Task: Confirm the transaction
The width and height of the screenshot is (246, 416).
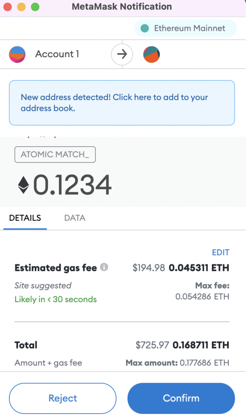Action: point(181,398)
